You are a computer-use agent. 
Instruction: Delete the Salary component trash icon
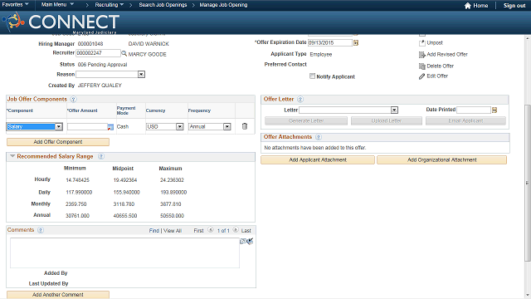tap(245, 126)
